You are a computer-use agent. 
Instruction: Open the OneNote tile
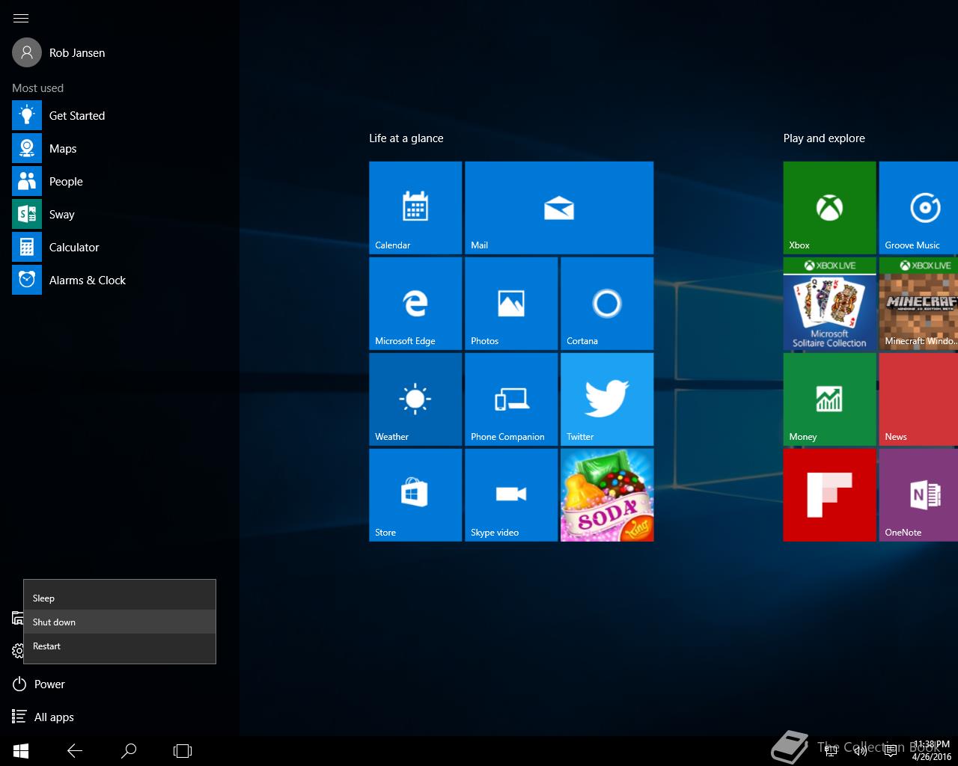[918, 495]
